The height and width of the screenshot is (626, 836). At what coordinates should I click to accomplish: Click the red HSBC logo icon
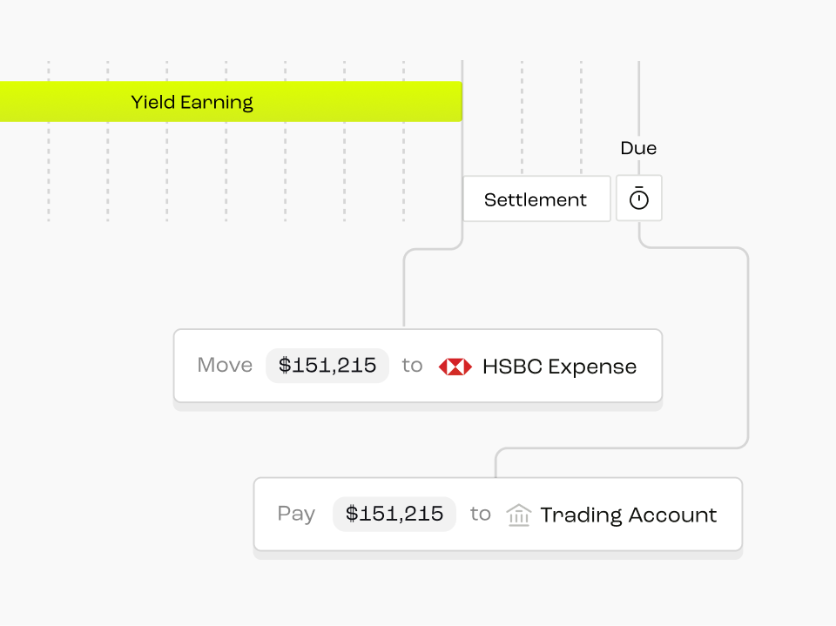(x=455, y=367)
